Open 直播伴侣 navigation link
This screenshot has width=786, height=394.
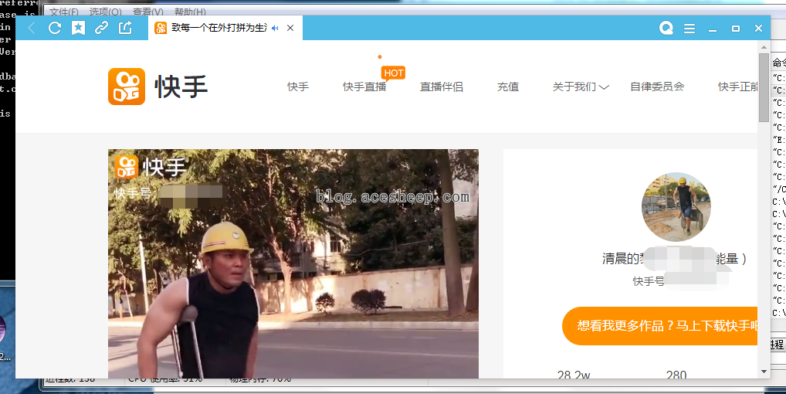(442, 87)
